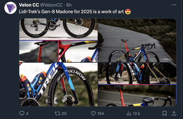Image resolution: width=183 pixels, height=119 pixels.
Task: Open the 6h timestamp link
Action: (69, 5)
